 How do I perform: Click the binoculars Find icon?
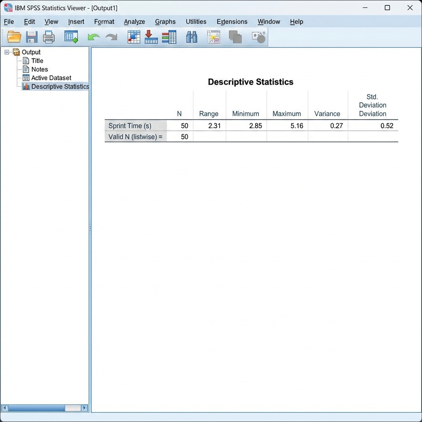coord(192,37)
